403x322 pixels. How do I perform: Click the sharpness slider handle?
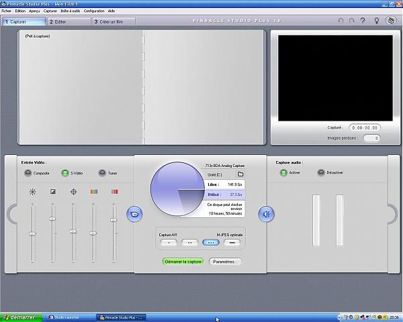73,231
